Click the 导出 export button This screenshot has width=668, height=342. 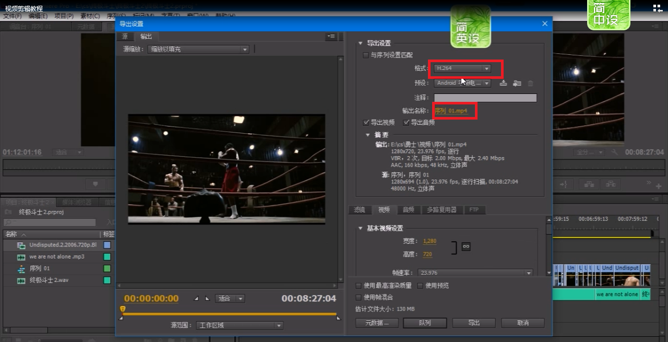coord(474,323)
